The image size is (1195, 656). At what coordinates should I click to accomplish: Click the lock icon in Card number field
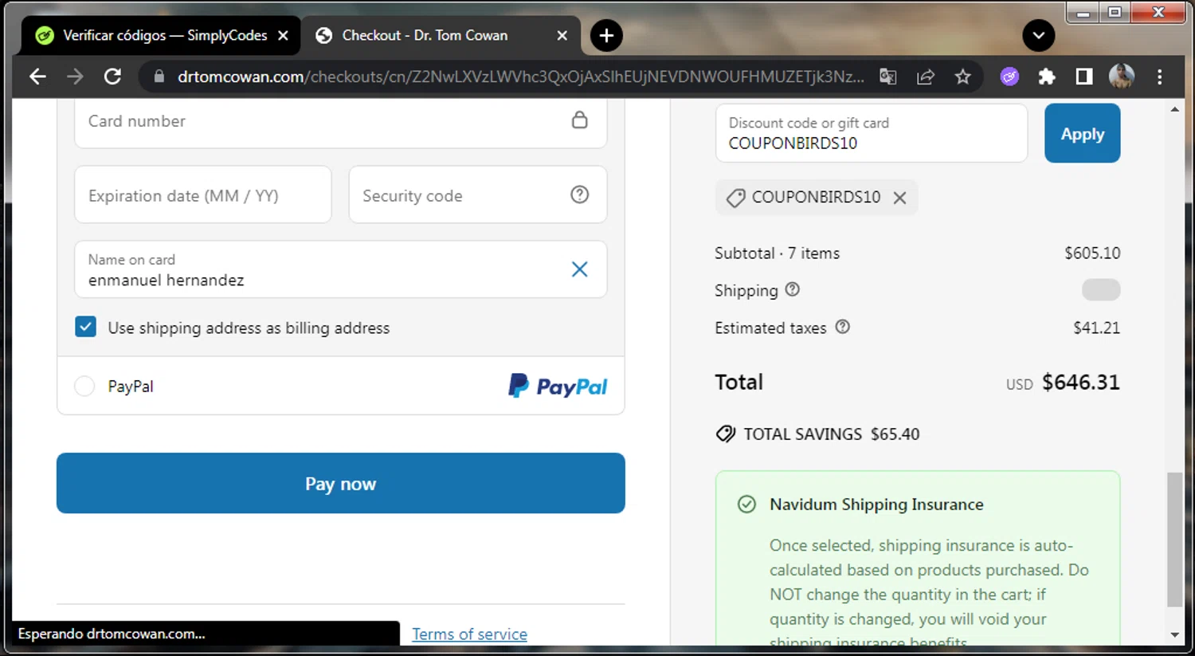click(579, 120)
